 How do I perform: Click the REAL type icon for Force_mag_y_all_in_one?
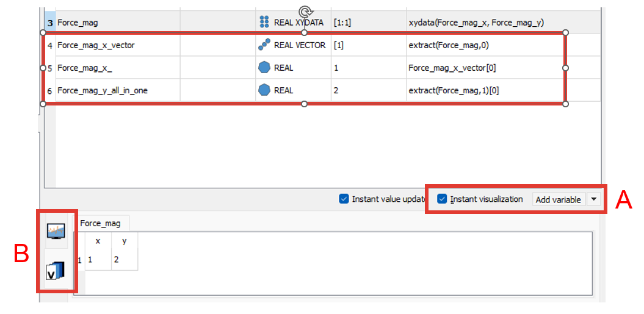pos(264,90)
